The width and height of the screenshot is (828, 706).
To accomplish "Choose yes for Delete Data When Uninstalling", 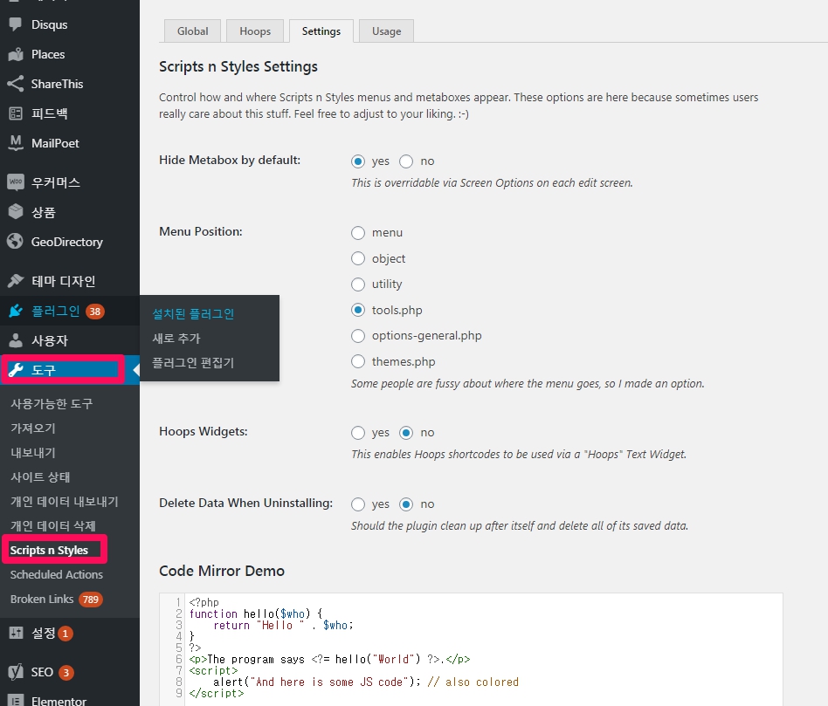I will coord(358,504).
